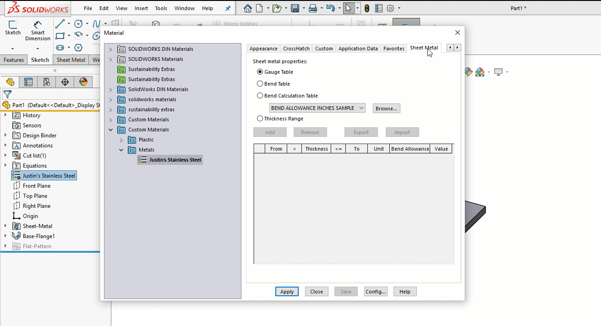Click the New document icon

[x=260, y=8]
